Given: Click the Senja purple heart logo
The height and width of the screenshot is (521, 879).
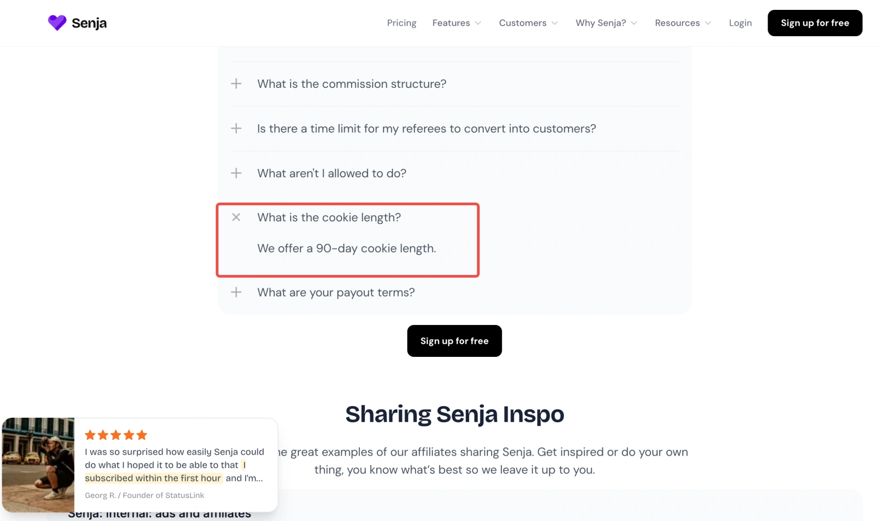Looking at the screenshot, I should (57, 23).
